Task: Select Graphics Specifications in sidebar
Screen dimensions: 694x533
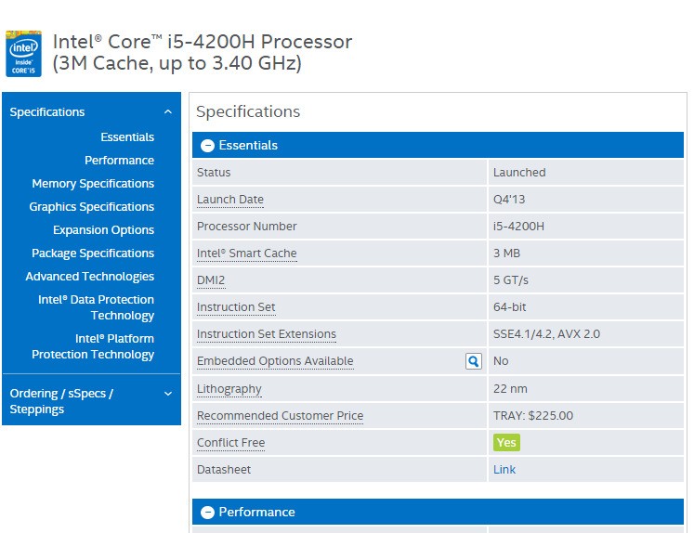Action: pos(92,206)
